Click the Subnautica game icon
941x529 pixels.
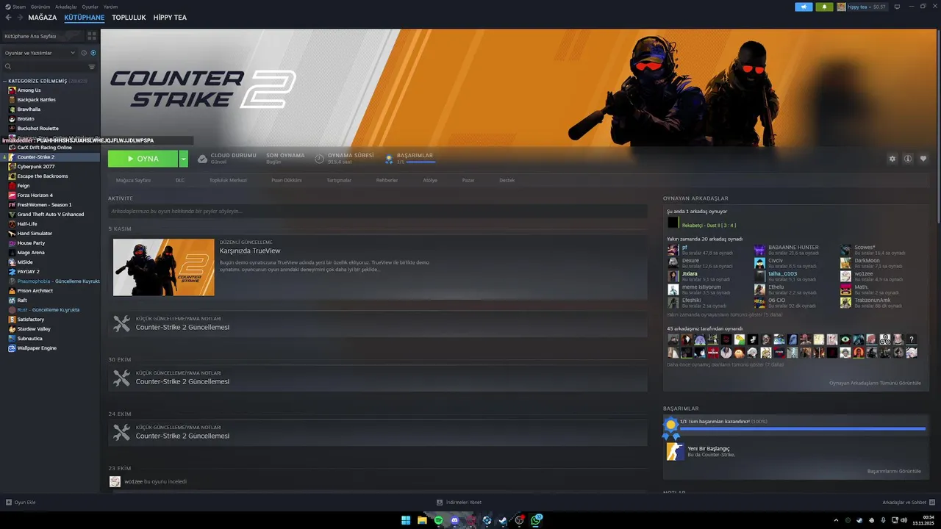(x=12, y=339)
